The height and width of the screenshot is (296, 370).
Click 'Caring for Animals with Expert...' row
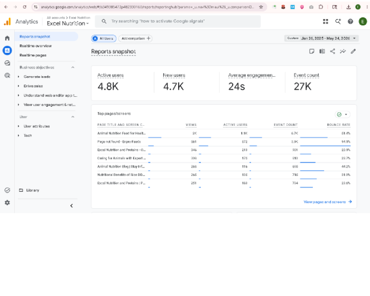point(224,158)
